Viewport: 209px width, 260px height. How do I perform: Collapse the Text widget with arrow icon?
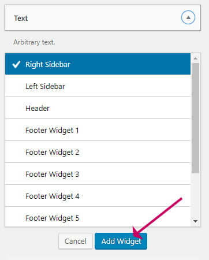point(188,17)
